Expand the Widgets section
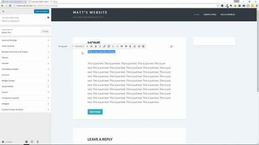Image resolution: width=259 pixels, height=145 pixels. tap(25, 104)
